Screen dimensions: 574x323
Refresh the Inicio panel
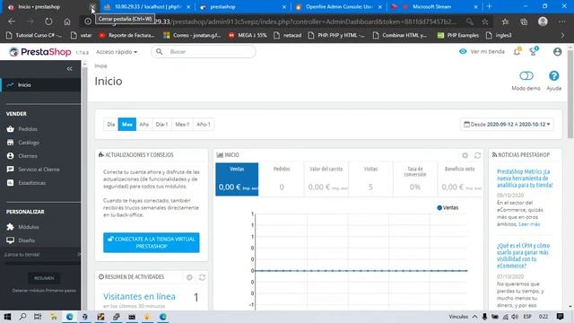coord(477,155)
